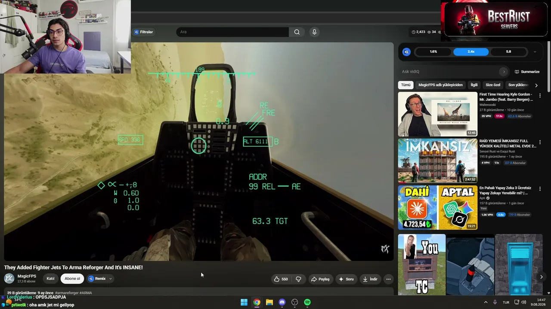Select the 5.8 vidIQ stat pill

pos(508,51)
